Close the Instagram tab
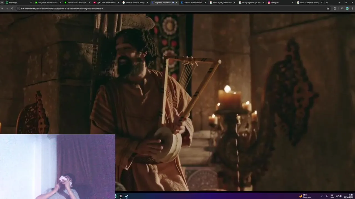This screenshot has width=355, height=199. 293,2
